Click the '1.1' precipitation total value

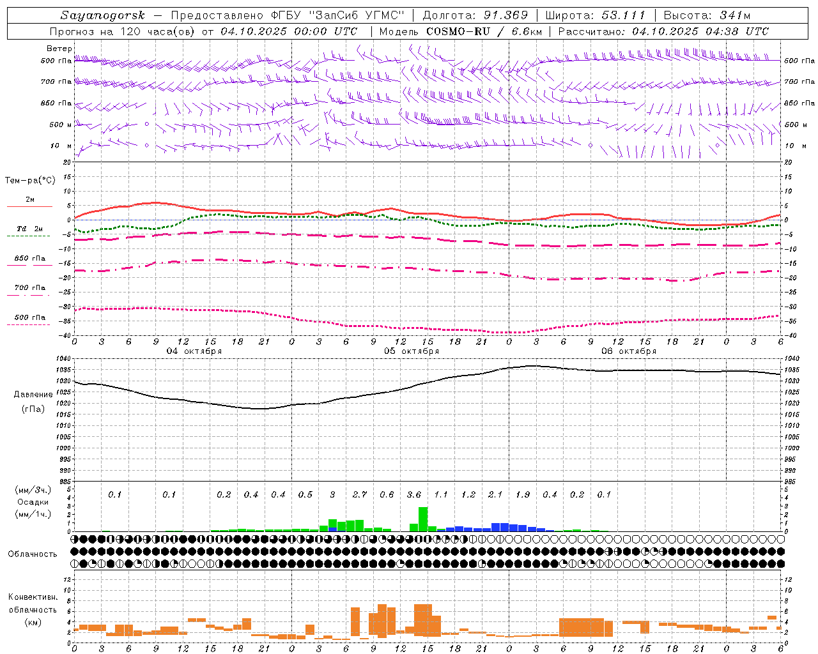pos(441,495)
